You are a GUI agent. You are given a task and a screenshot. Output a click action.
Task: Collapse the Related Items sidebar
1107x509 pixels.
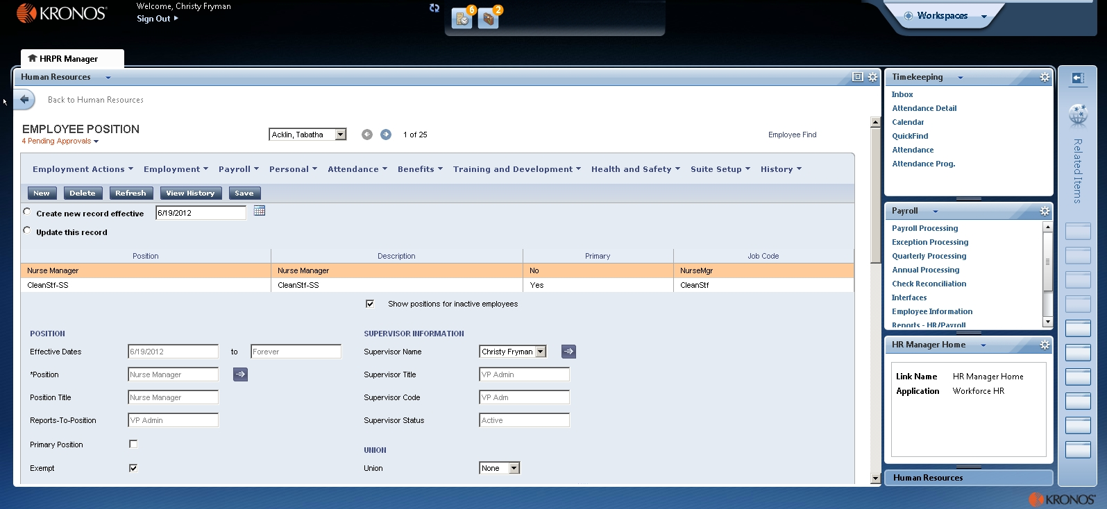coord(1078,78)
